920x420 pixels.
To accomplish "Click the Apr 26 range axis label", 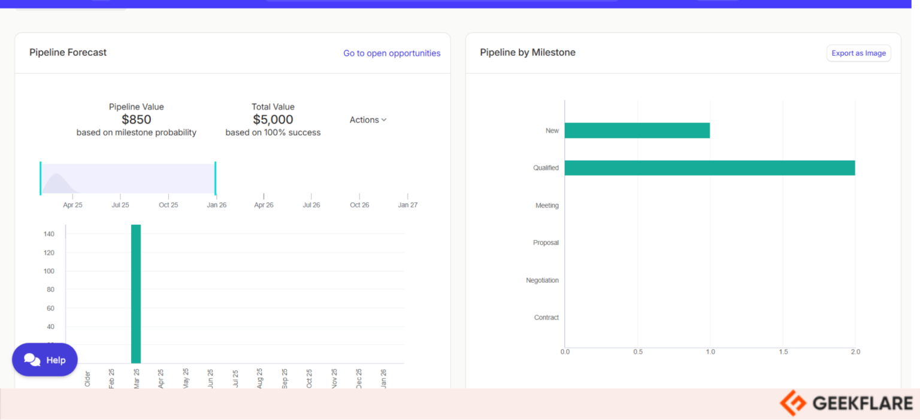I will point(264,205).
